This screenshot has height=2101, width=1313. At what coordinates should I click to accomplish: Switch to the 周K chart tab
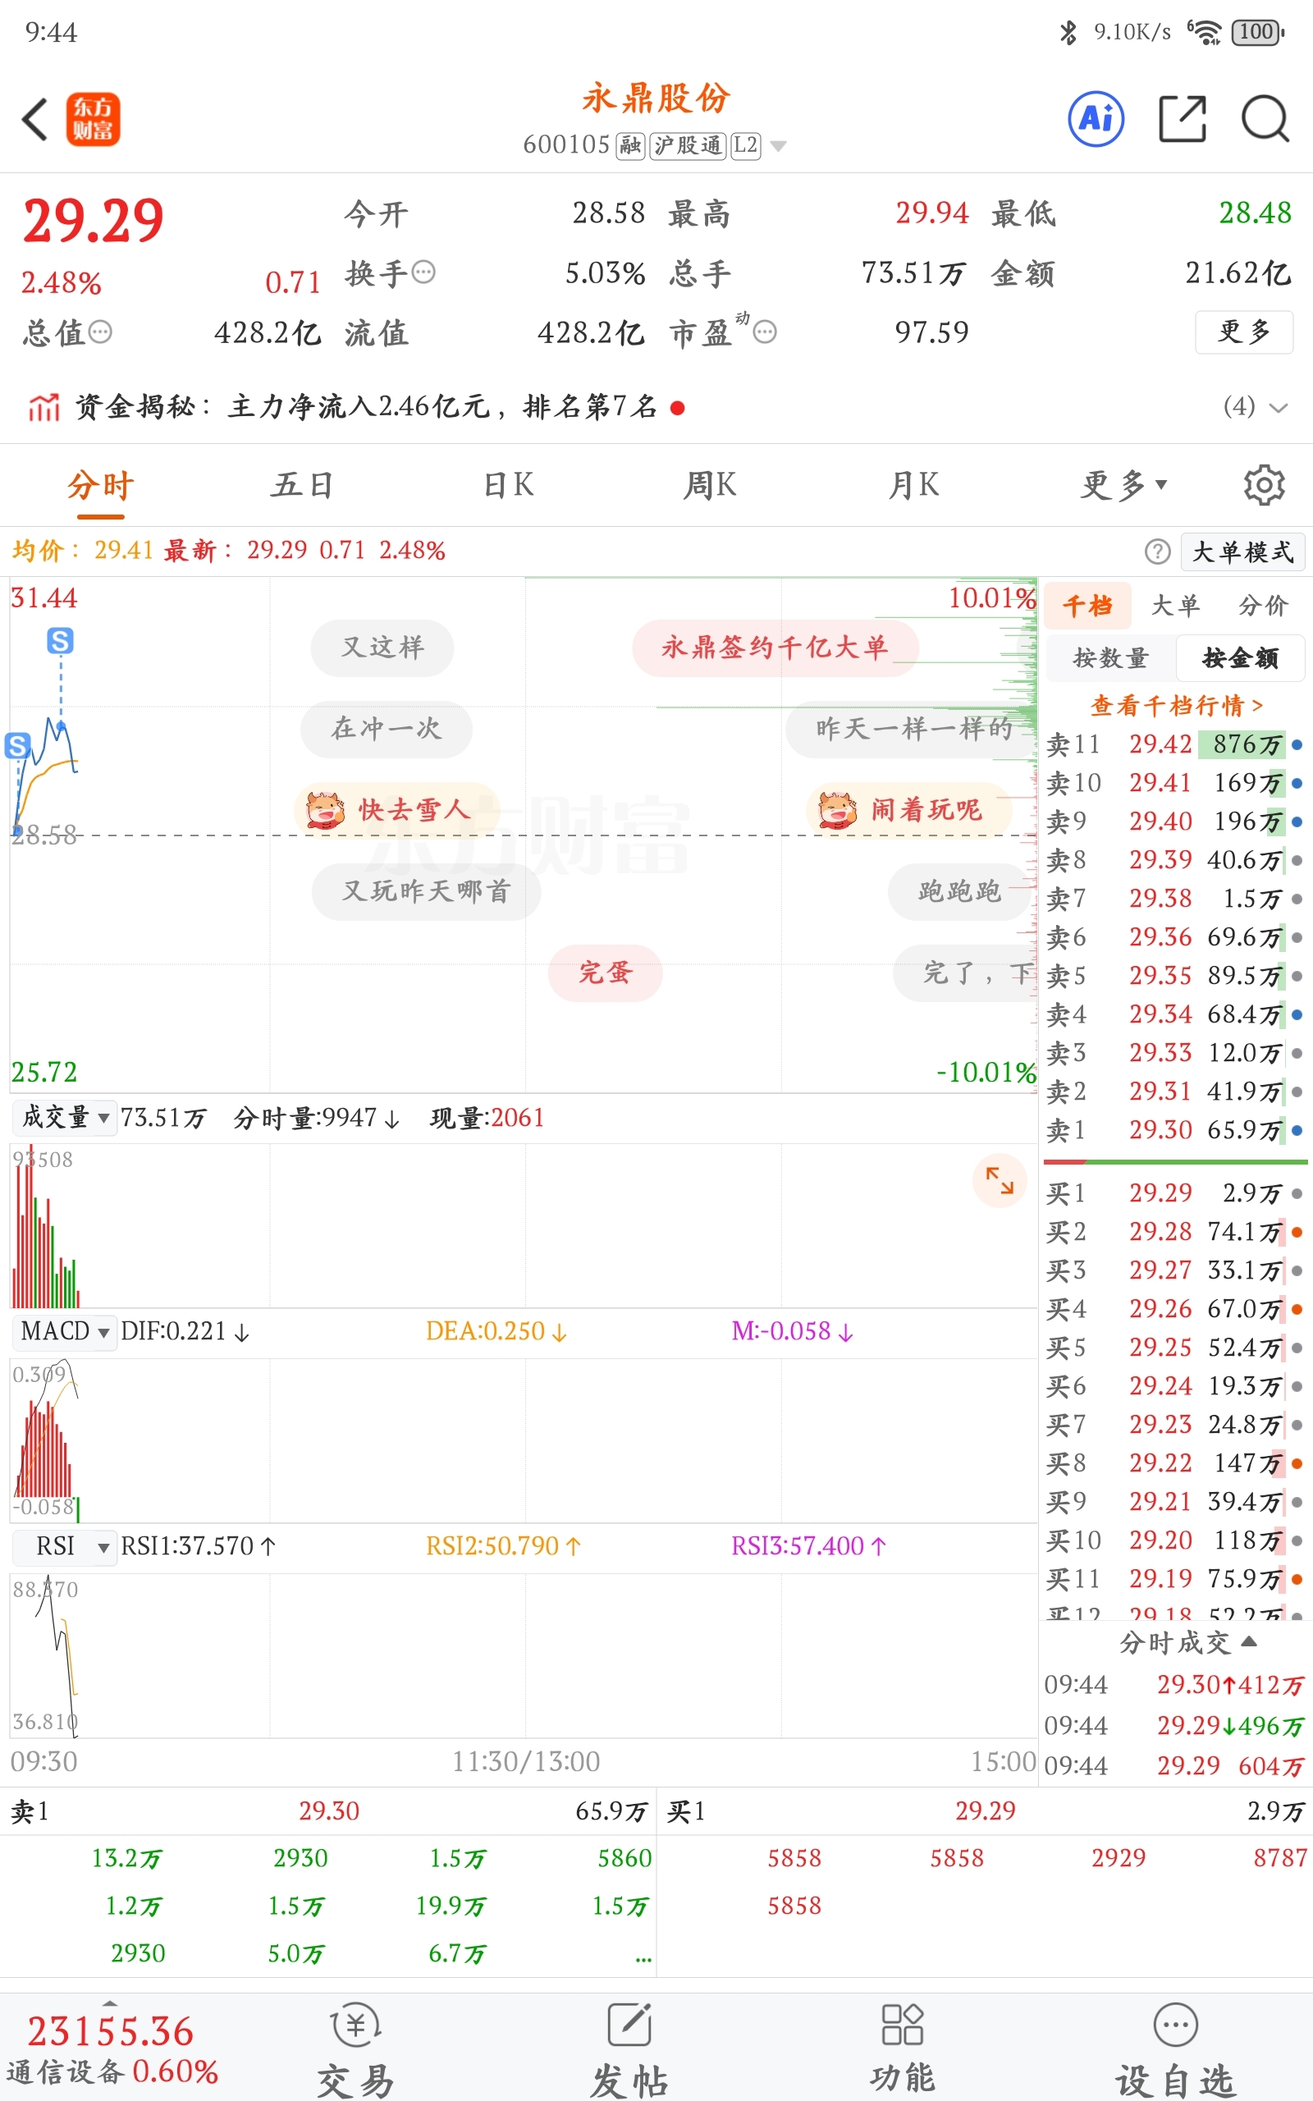coord(710,484)
